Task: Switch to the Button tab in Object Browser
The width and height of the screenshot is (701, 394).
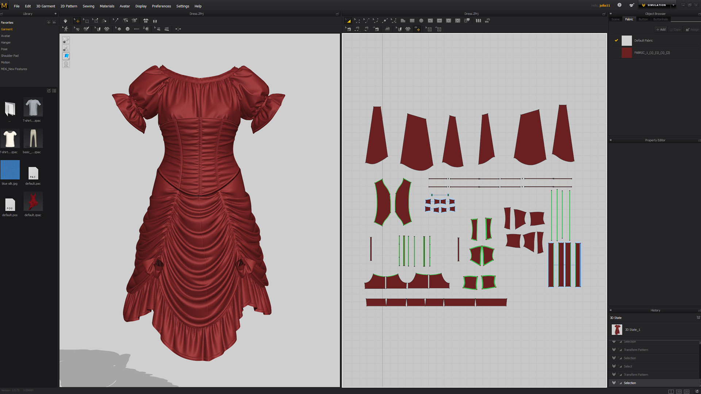Action: pyautogui.click(x=643, y=19)
